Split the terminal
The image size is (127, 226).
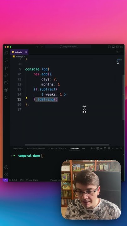point(105,148)
